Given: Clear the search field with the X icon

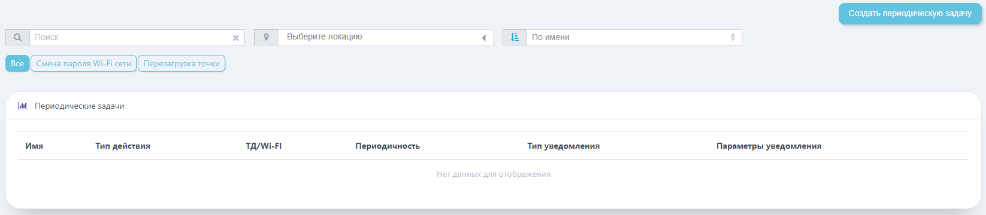Looking at the screenshot, I should coord(235,38).
